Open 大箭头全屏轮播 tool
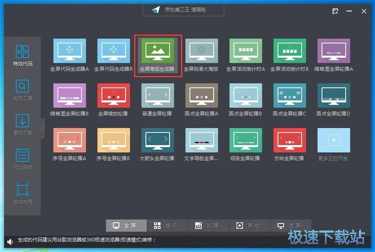The image size is (375, 252). [157, 140]
